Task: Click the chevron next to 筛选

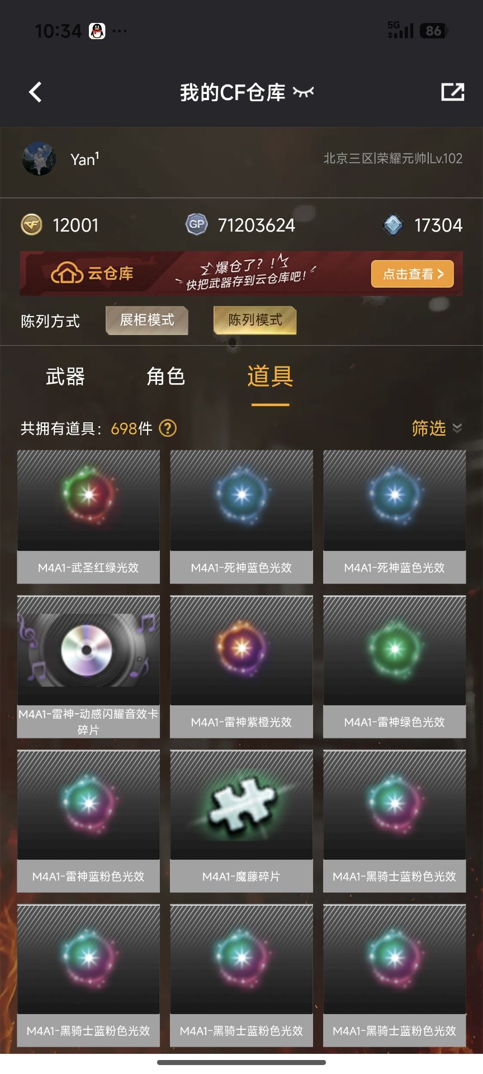Action: pyautogui.click(x=457, y=428)
